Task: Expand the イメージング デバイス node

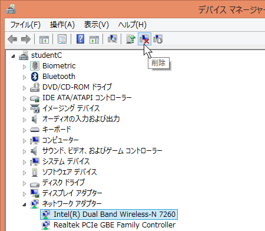Action: 24,109
